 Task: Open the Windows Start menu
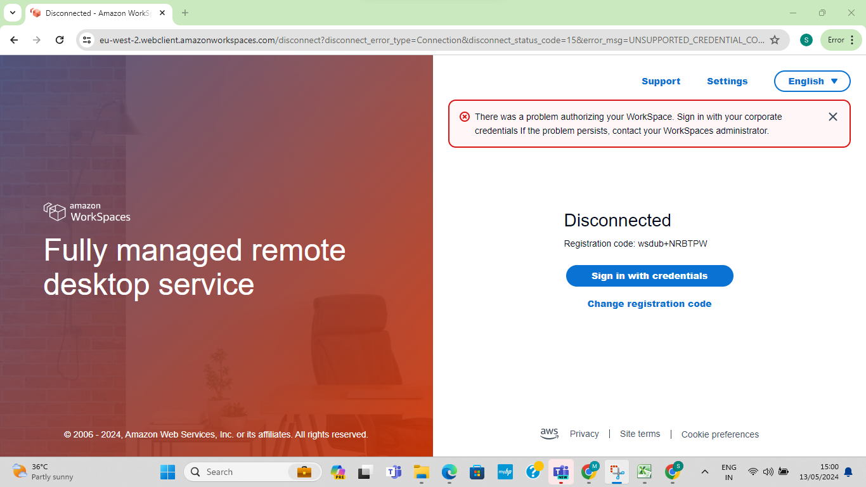(168, 472)
